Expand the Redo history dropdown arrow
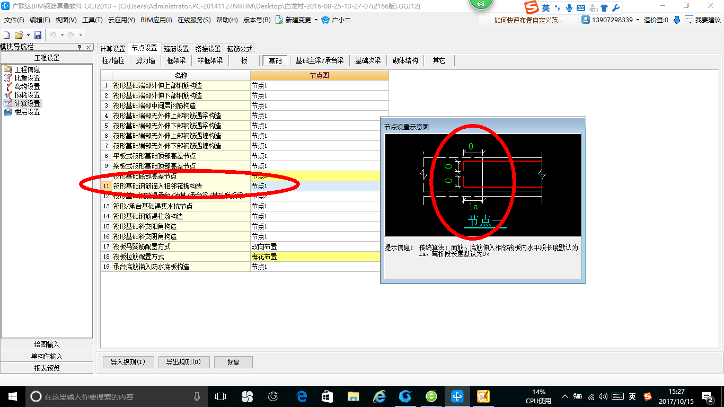 tap(80, 35)
